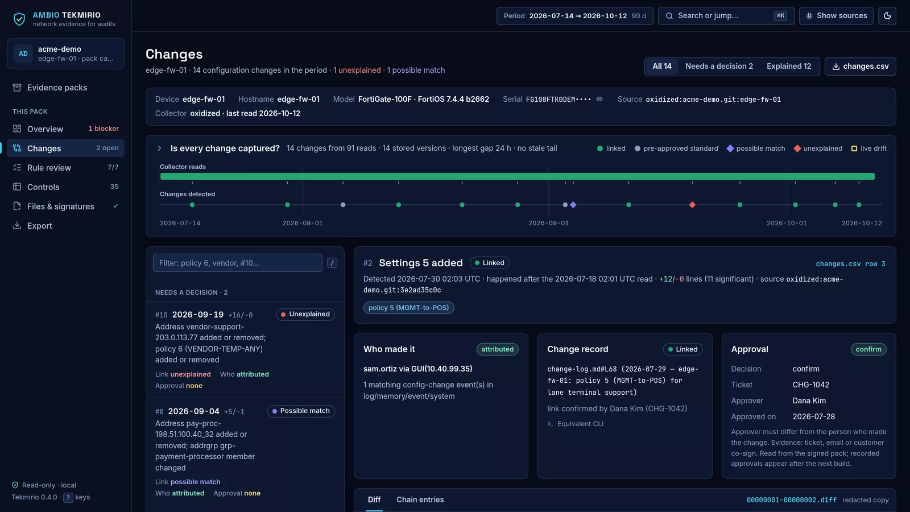Click the Overview grid icon

point(17,129)
